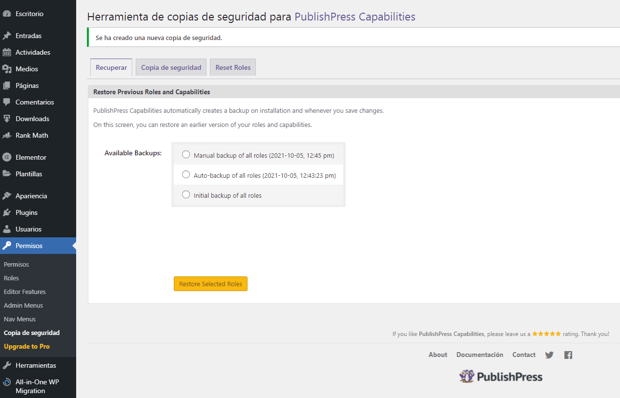Click the Rank Math chart icon
The height and width of the screenshot is (398, 620).
click(x=7, y=135)
